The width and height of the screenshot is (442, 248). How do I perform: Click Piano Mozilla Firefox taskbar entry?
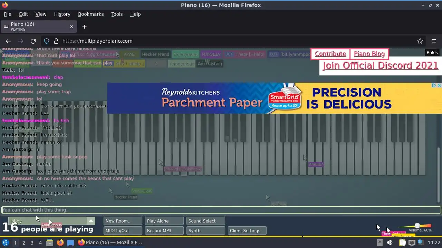tap(110, 242)
